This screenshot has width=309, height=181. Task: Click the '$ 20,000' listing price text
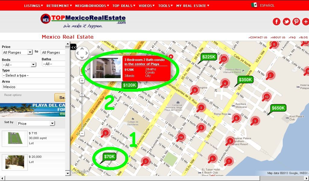(35, 157)
